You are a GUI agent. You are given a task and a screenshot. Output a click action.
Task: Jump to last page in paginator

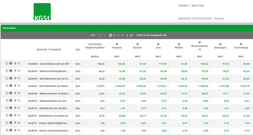click(131, 35)
